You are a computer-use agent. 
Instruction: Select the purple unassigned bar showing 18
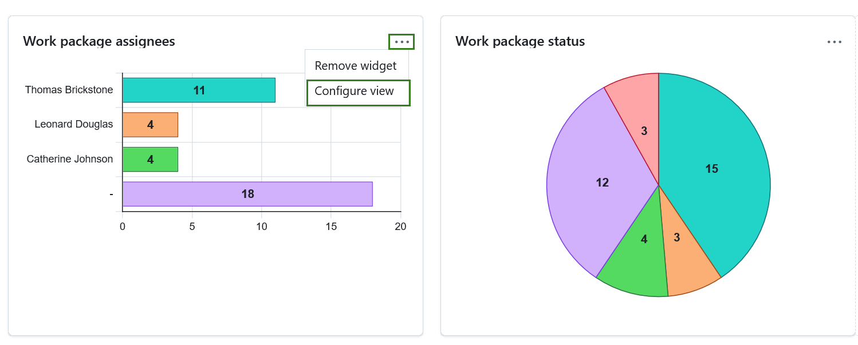tap(246, 194)
